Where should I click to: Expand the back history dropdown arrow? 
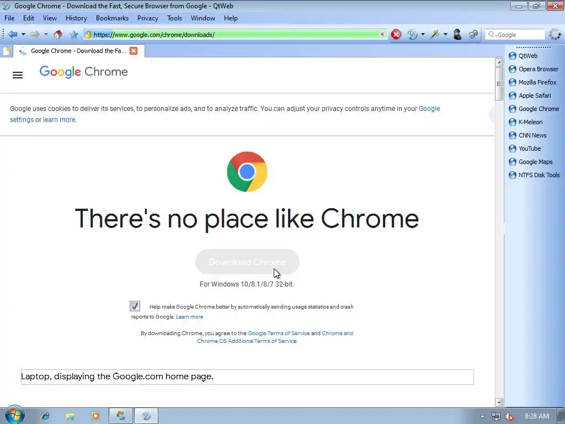click(x=23, y=35)
